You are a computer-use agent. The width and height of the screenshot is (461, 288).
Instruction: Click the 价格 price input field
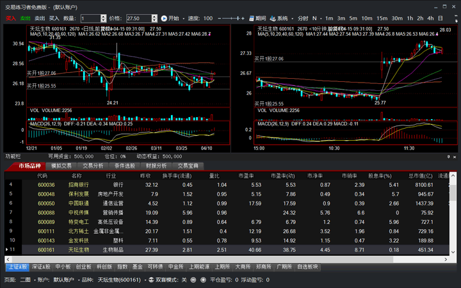(x=139, y=19)
